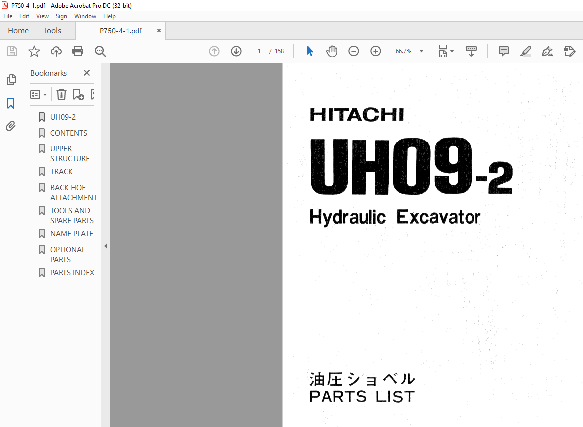Zoom in with plus button
Screen dimensions: 583x427
376,51
